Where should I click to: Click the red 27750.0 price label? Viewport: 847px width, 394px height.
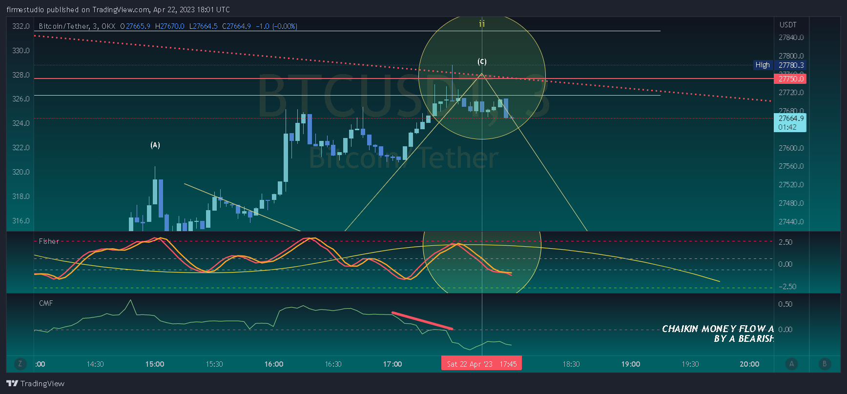(x=790, y=79)
